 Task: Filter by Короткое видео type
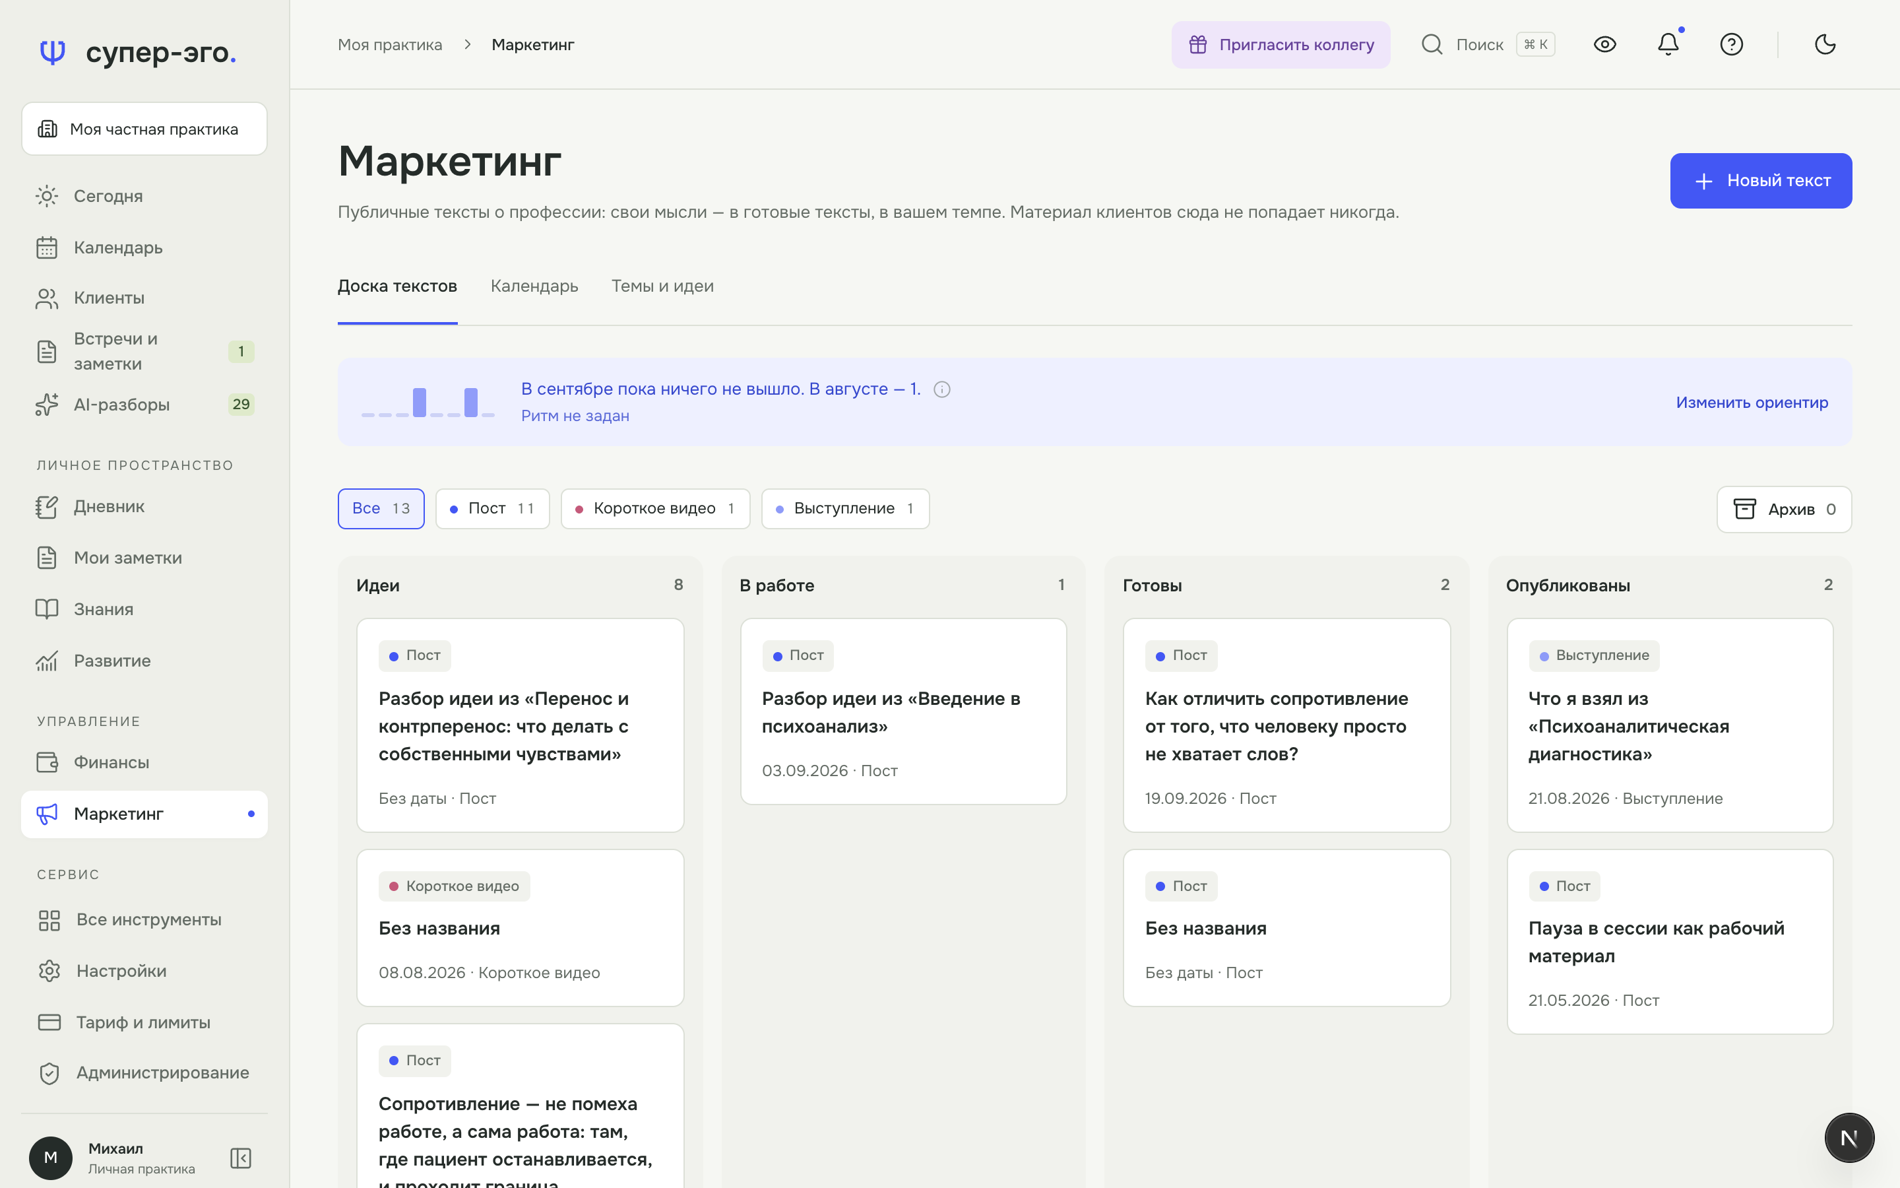[655, 508]
